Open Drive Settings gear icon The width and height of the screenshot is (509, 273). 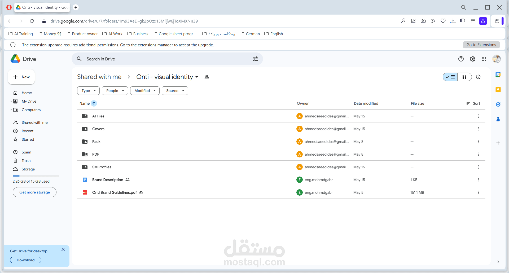[473, 59]
